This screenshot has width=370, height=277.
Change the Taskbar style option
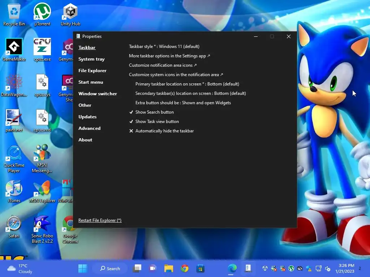(x=164, y=47)
